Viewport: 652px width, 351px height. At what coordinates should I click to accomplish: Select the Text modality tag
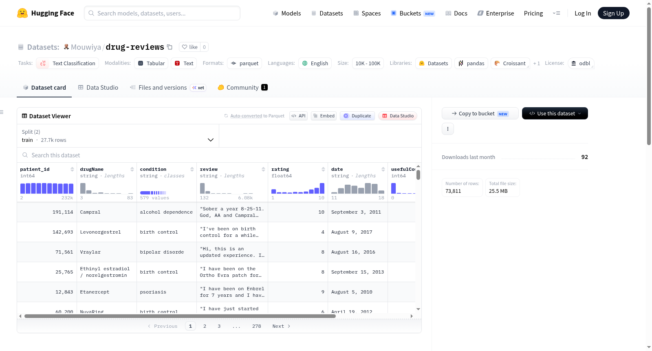[184, 63]
